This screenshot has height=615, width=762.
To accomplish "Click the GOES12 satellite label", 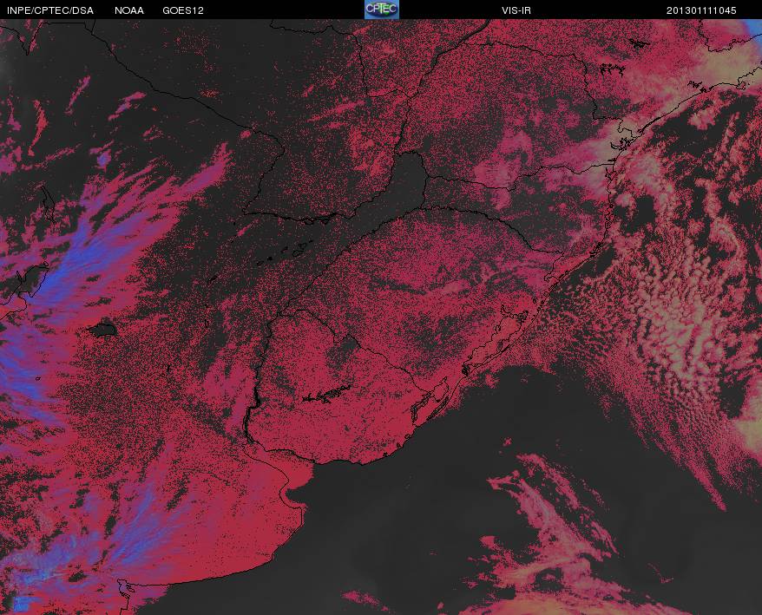I will (x=183, y=10).
